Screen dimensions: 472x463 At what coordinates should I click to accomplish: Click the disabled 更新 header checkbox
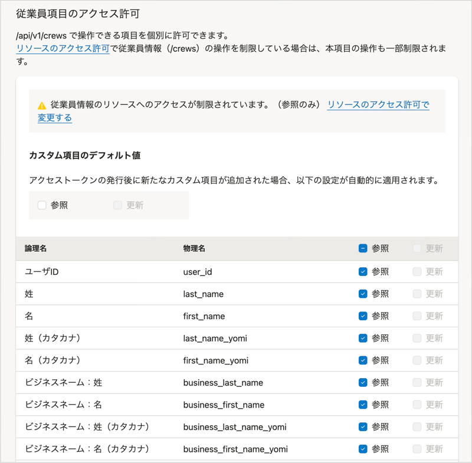click(417, 248)
